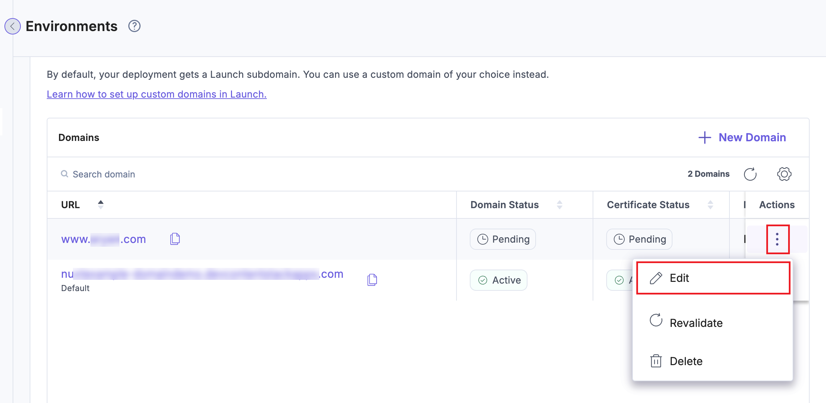The image size is (826, 403).
Task: Open the Environments help question mark
Action: tap(134, 26)
